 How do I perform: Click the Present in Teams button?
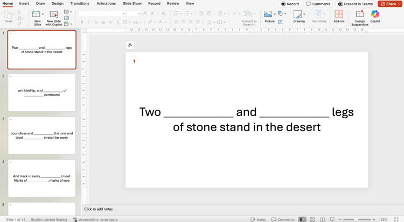pyautogui.click(x=355, y=4)
